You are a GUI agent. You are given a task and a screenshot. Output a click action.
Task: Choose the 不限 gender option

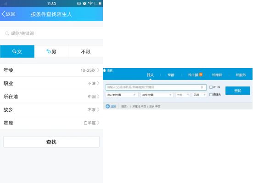(x=86, y=51)
